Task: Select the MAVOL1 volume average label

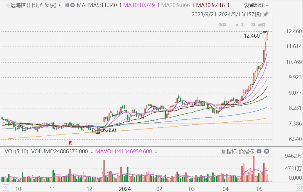Action: click(x=124, y=151)
